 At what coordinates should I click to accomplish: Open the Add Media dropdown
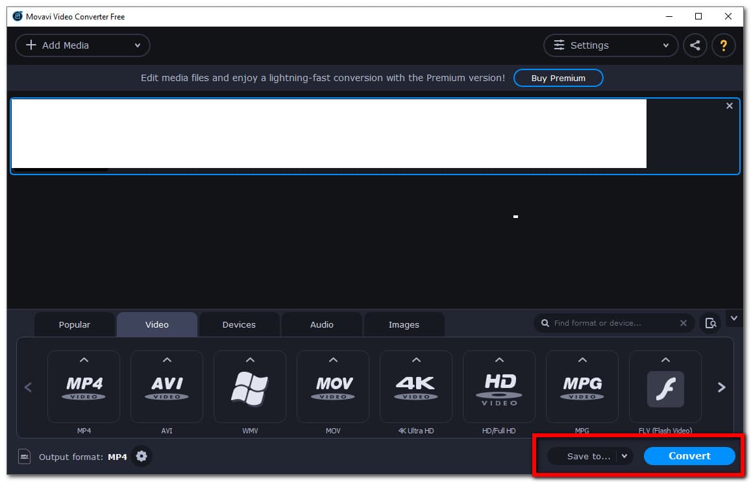[82, 45]
